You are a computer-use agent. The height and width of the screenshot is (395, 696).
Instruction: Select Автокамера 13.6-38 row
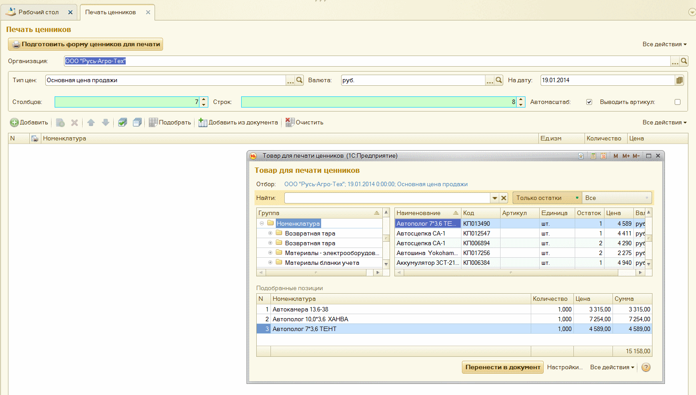(x=454, y=310)
